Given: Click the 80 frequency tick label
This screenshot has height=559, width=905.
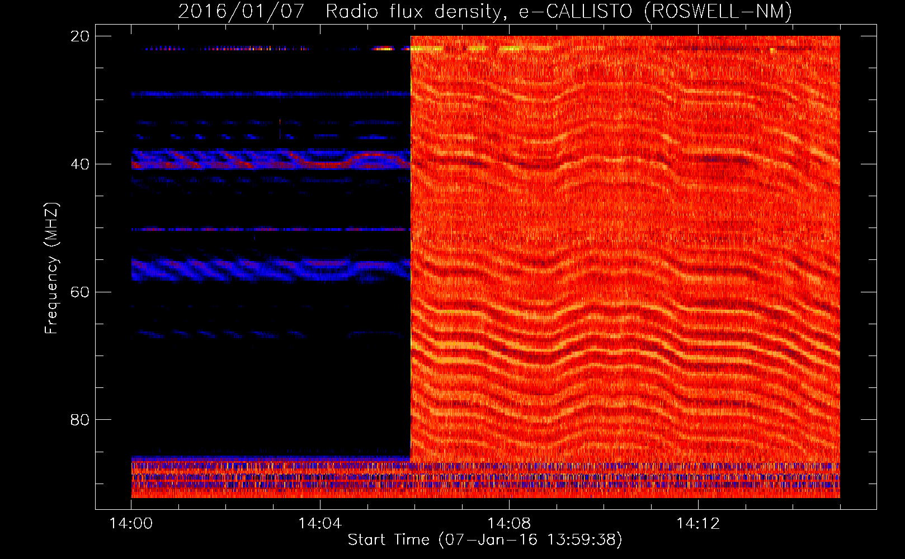Looking at the screenshot, I should click(x=79, y=420).
